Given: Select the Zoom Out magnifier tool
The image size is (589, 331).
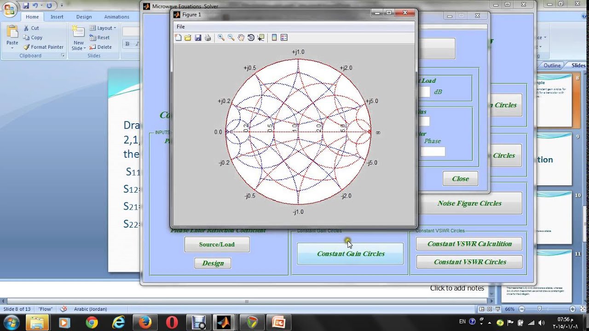Looking at the screenshot, I should [x=231, y=38].
